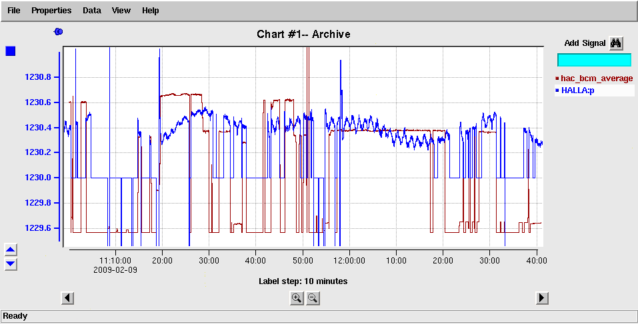The height and width of the screenshot is (324, 638).
Task: Click the Label step: 10 minutes text
Action: [303, 281]
